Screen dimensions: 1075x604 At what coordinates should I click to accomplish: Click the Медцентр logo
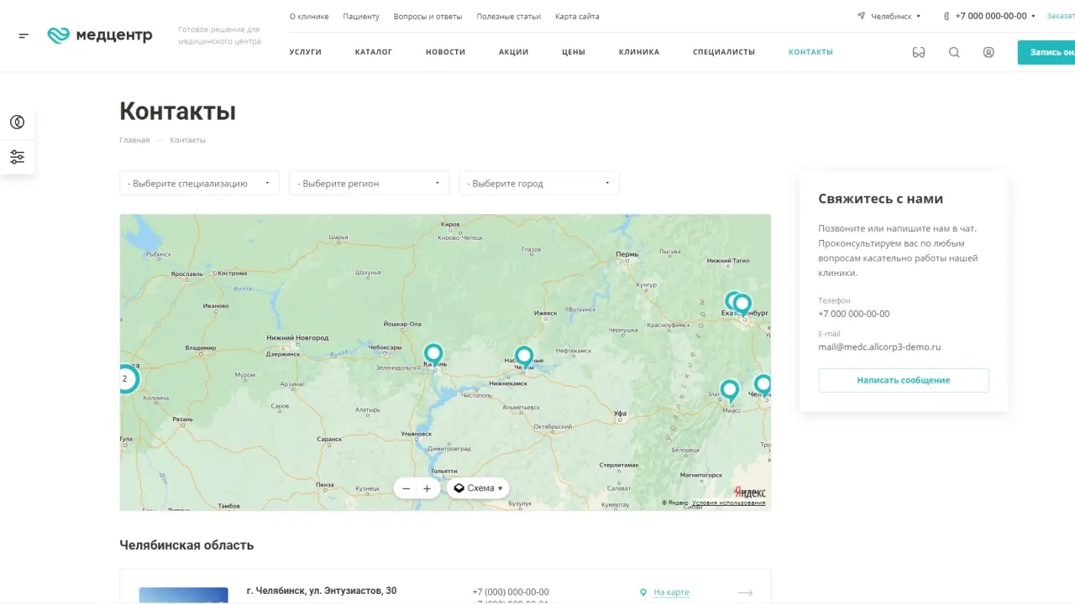[x=100, y=35]
